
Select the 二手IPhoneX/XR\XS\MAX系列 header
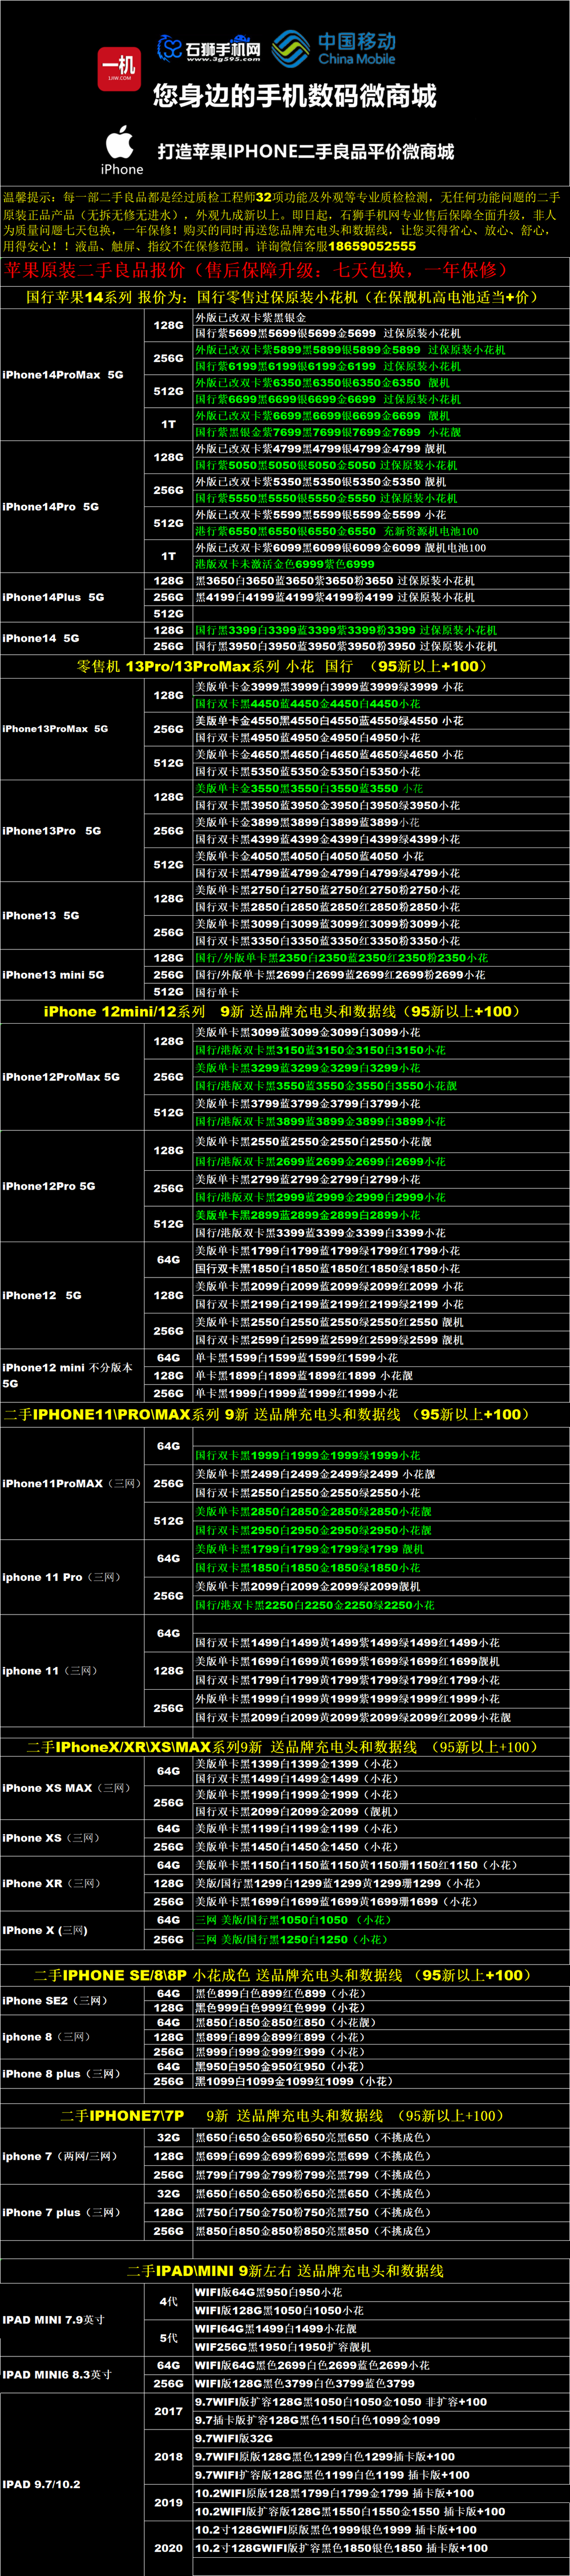tap(285, 1747)
